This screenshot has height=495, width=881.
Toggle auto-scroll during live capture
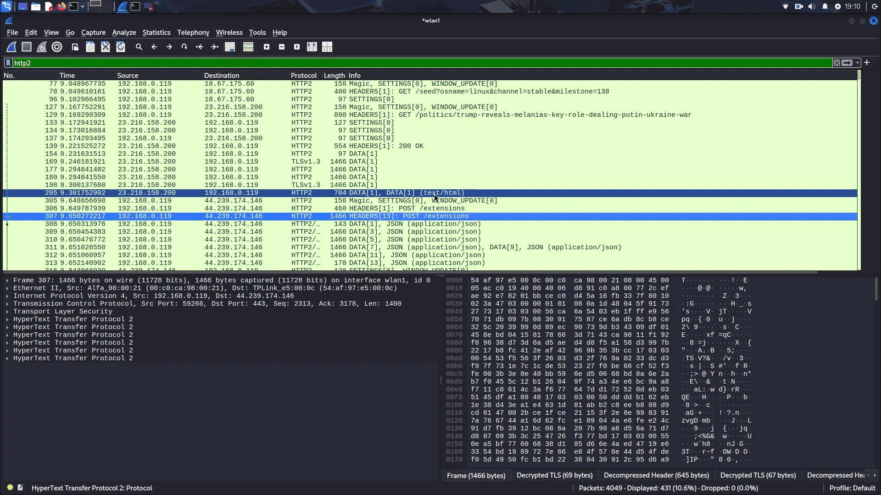point(230,47)
